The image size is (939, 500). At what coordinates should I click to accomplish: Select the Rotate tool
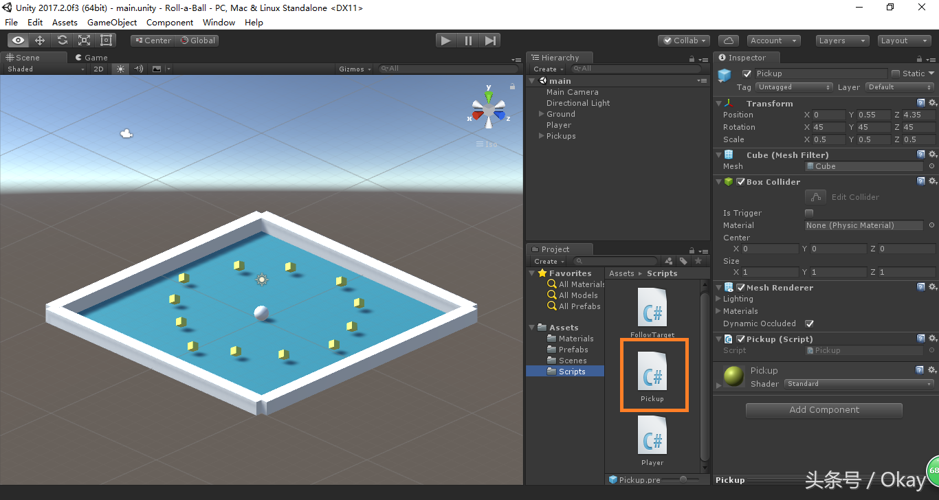coord(62,41)
